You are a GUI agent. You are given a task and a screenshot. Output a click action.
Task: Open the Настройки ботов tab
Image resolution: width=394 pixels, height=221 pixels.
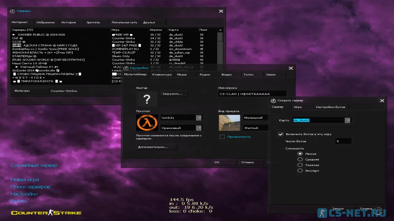(x=331, y=107)
